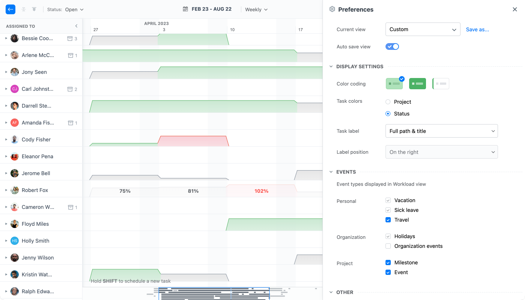Toggle the Auto save view switch
525x300 pixels.
pyautogui.click(x=392, y=46)
